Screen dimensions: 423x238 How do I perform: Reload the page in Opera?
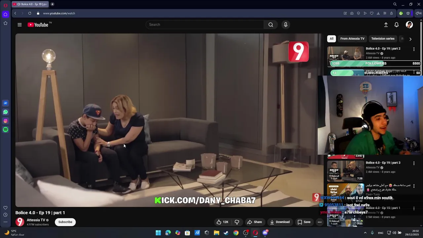(x=30, y=13)
